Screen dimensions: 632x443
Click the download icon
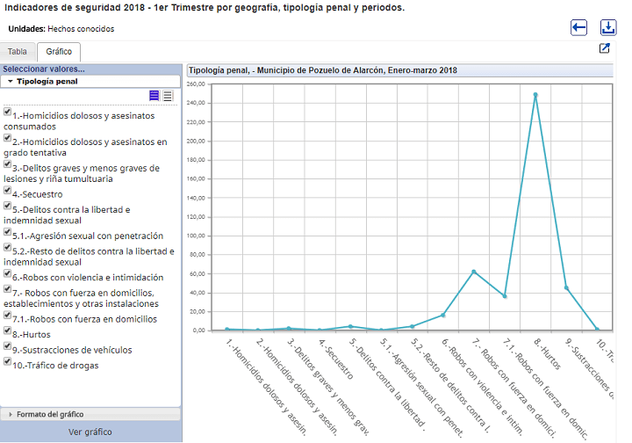[607, 28]
